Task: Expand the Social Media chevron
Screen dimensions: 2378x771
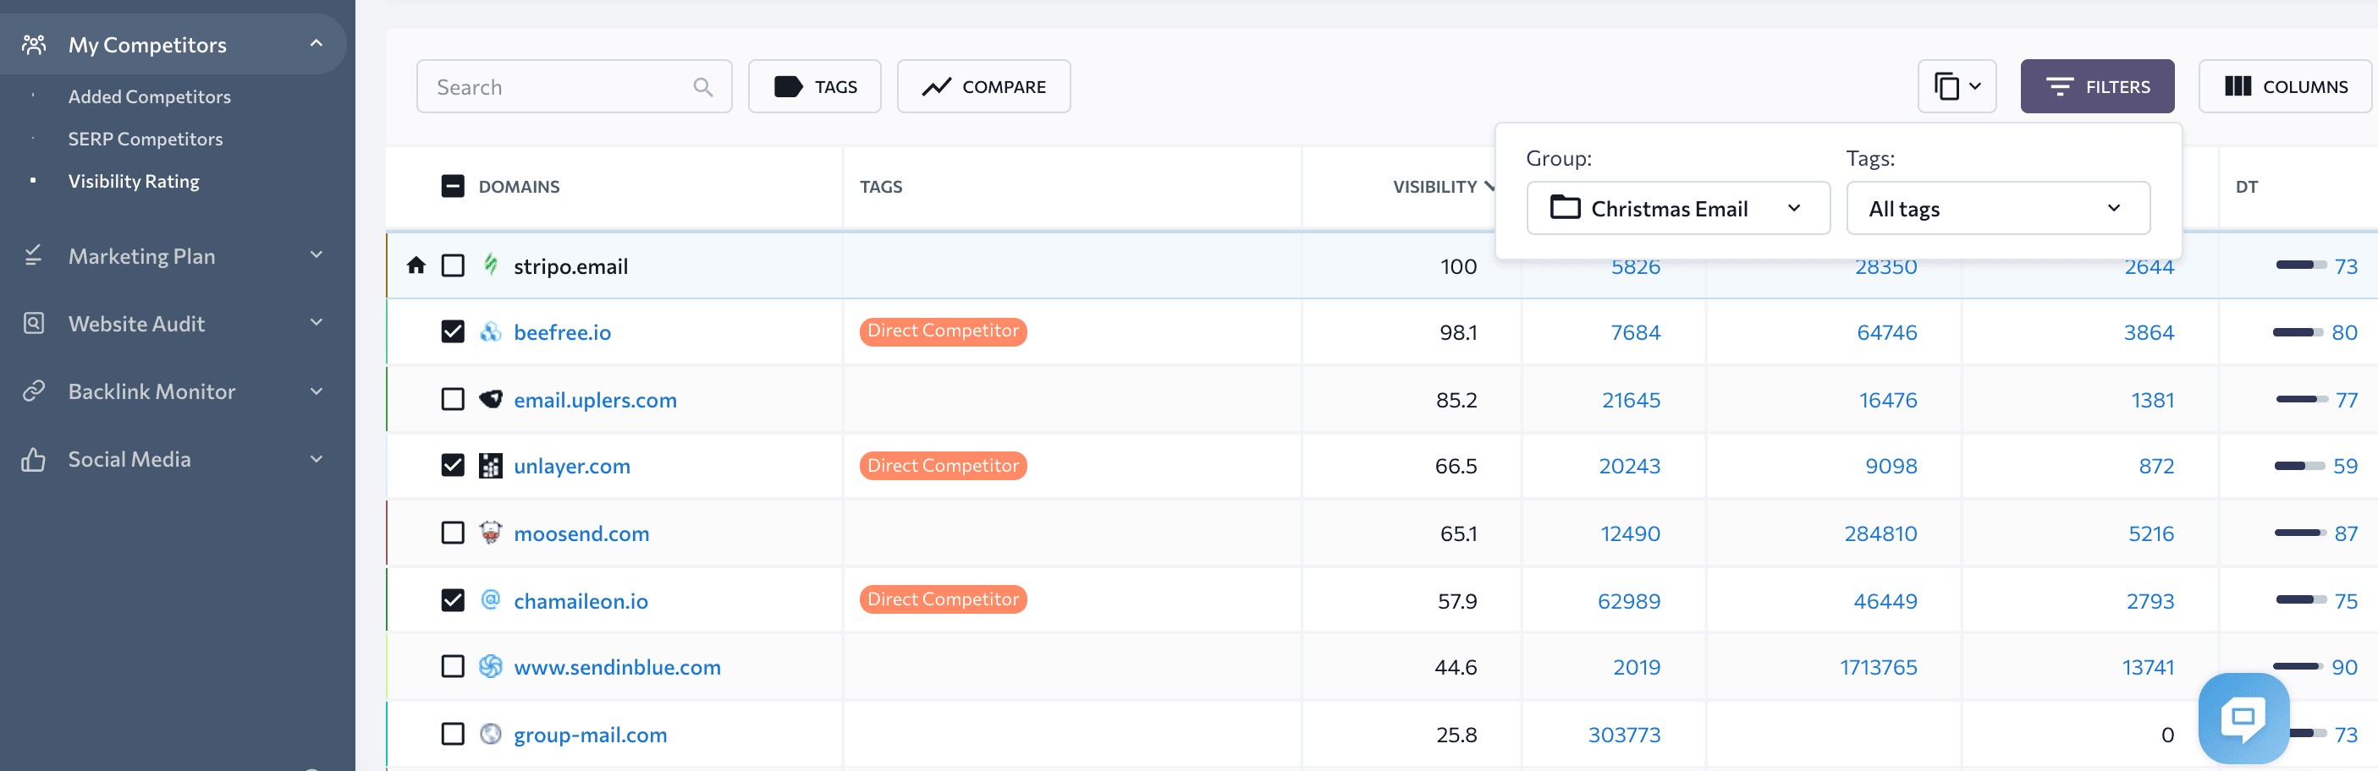Action: (317, 458)
